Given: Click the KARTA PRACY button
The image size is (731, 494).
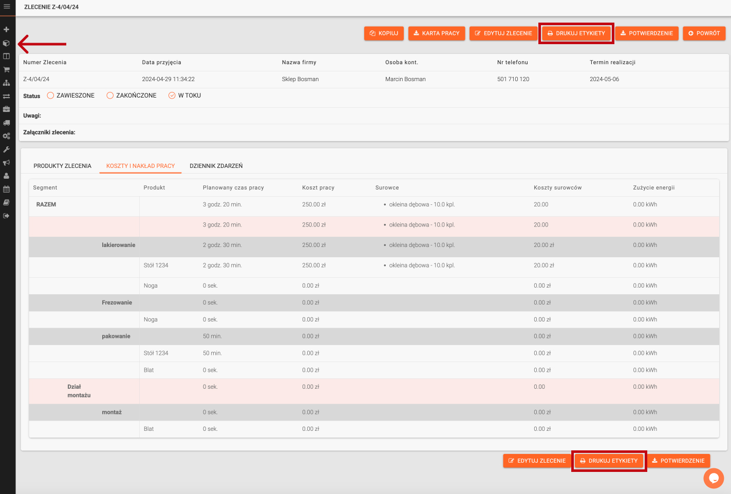Looking at the screenshot, I should 437,33.
